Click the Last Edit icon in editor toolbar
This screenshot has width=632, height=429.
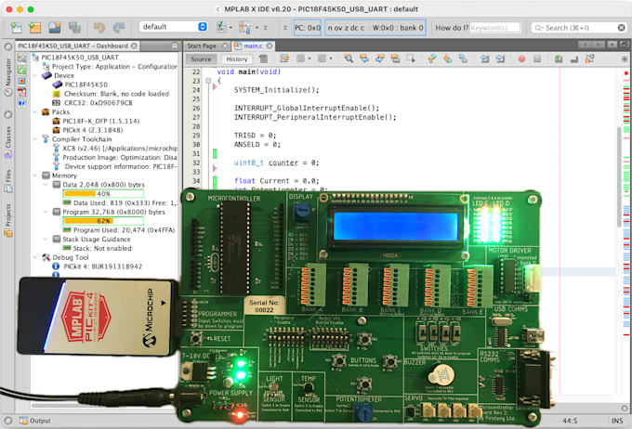(x=284, y=58)
